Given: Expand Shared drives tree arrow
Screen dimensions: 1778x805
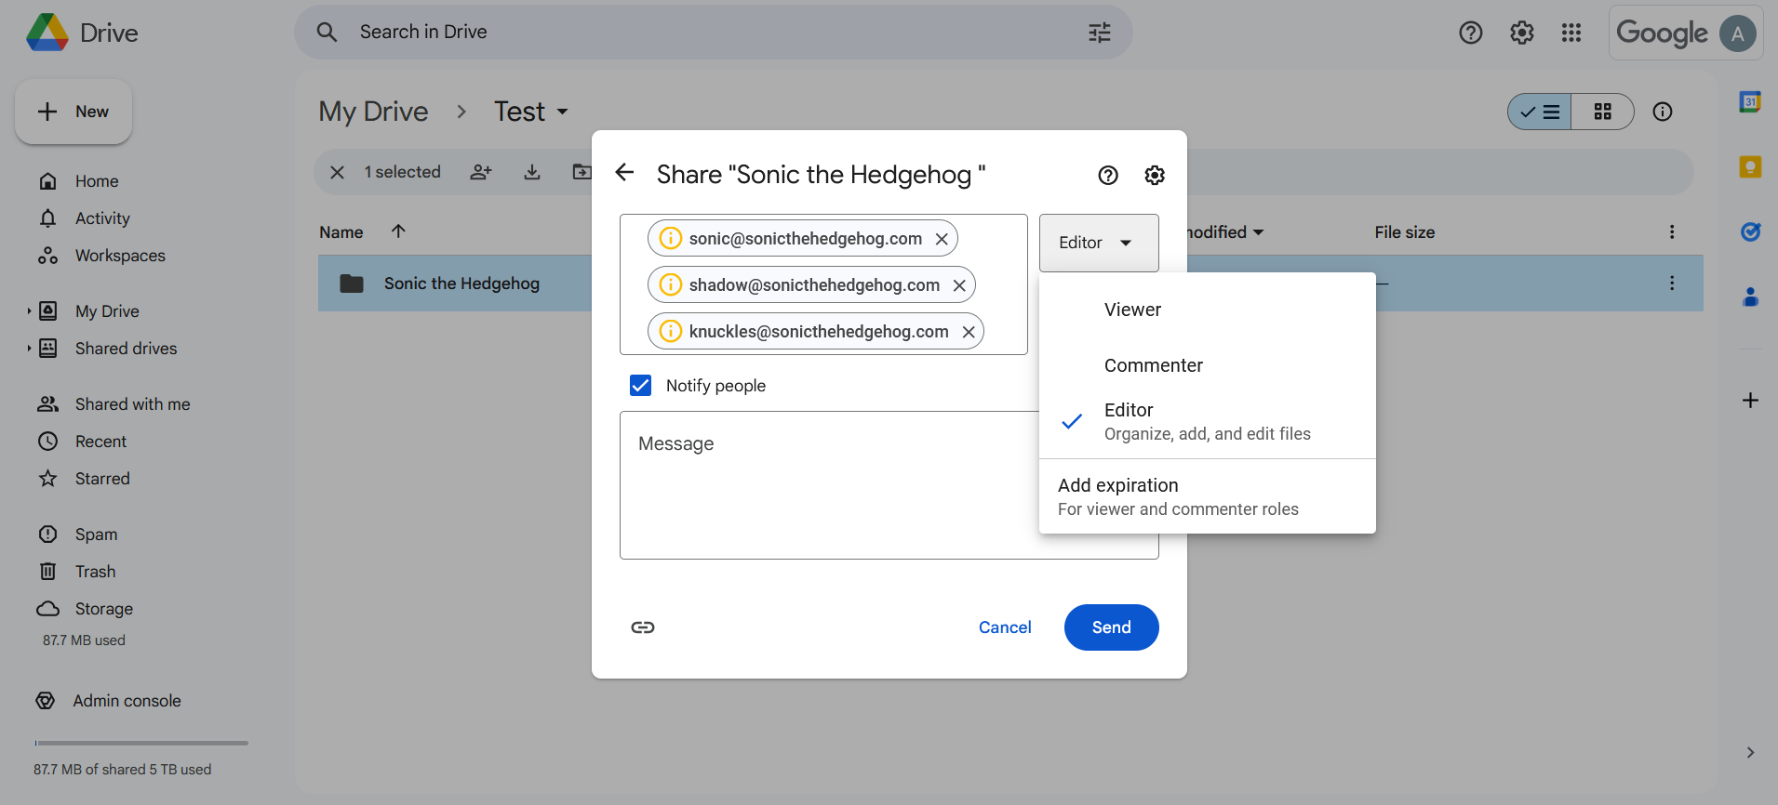Looking at the screenshot, I should (x=29, y=349).
